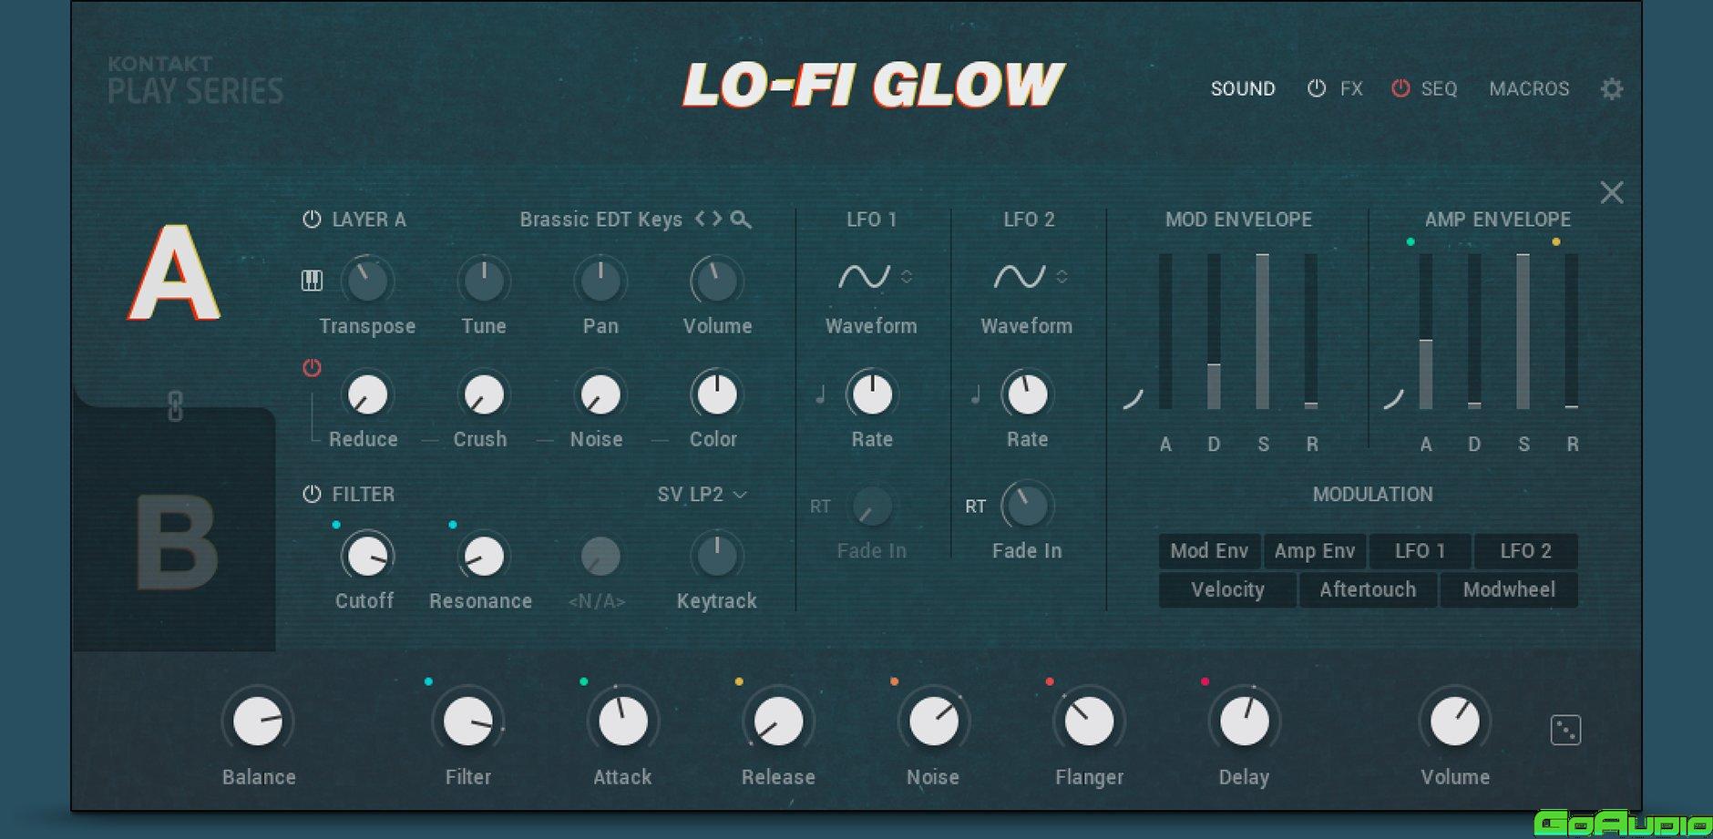The height and width of the screenshot is (839, 1713).
Task: Click the LFO 1 tempo sync note icon
Action: coord(820,394)
